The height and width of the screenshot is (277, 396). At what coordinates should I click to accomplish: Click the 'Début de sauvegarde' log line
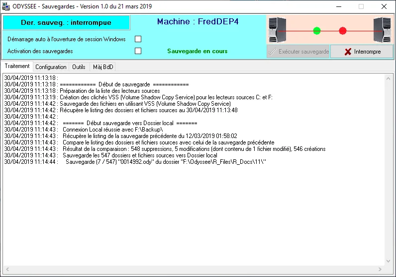[x=97, y=84]
